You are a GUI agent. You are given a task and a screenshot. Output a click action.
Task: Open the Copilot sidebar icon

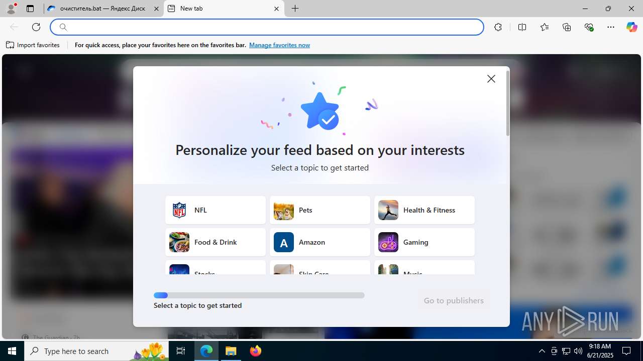coord(631,27)
